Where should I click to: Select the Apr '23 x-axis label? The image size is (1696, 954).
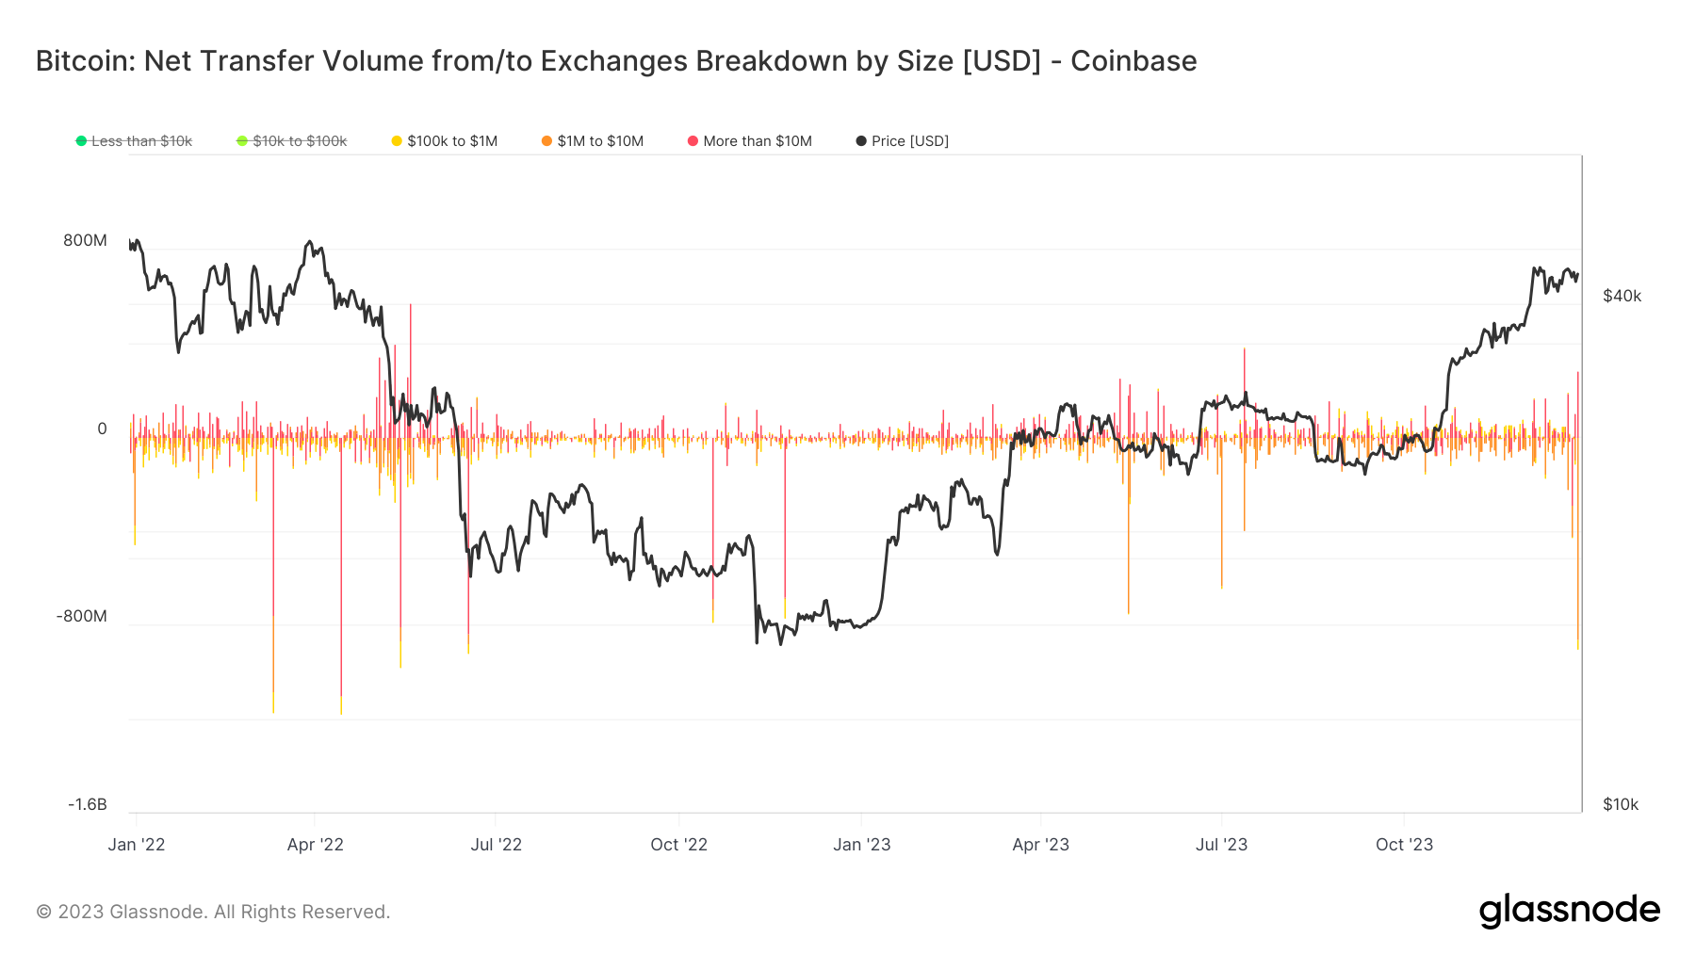[1040, 845]
